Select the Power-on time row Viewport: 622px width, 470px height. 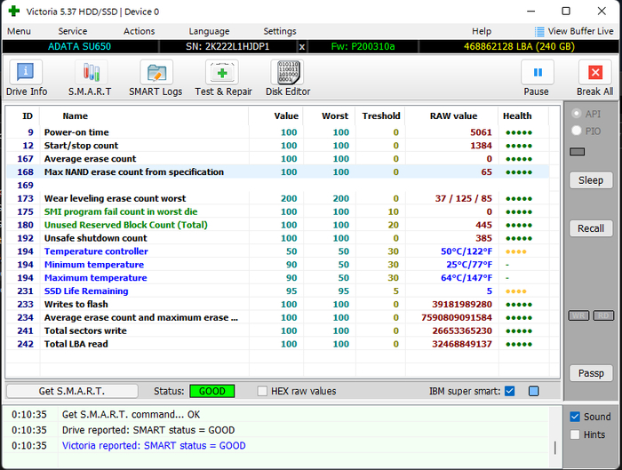pos(277,132)
